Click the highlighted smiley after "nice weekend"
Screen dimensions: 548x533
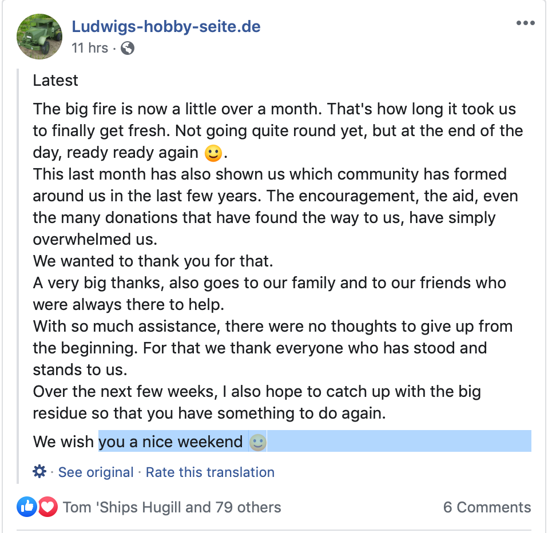258,442
